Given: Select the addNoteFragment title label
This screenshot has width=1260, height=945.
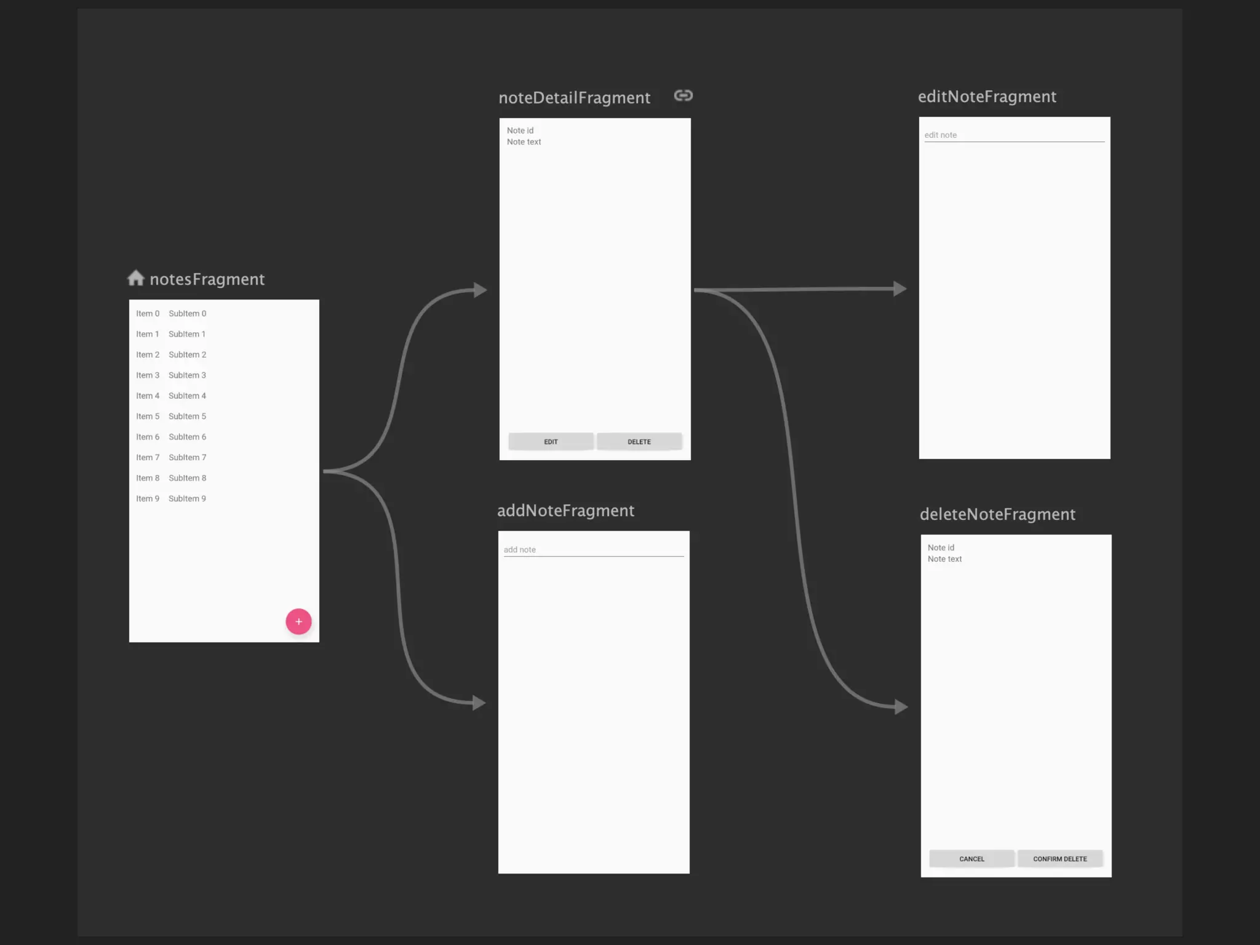Looking at the screenshot, I should pos(565,511).
